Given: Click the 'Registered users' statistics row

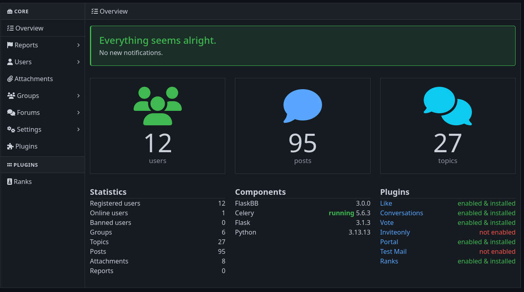Looking at the screenshot, I should tap(157, 203).
